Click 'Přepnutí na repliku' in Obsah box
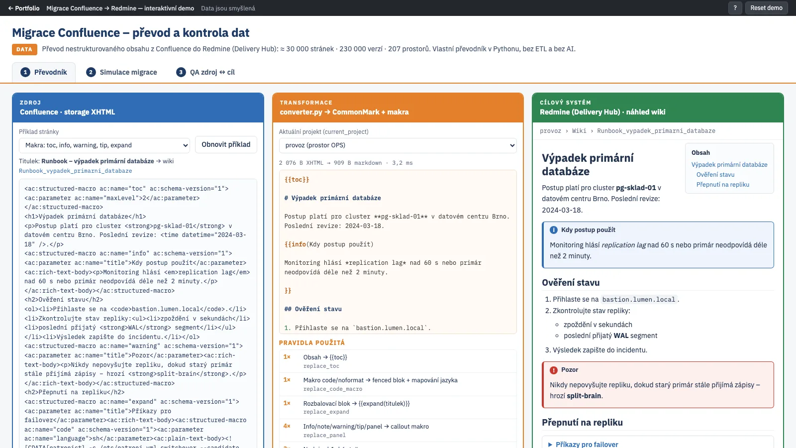The image size is (796, 448). click(x=723, y=185)
